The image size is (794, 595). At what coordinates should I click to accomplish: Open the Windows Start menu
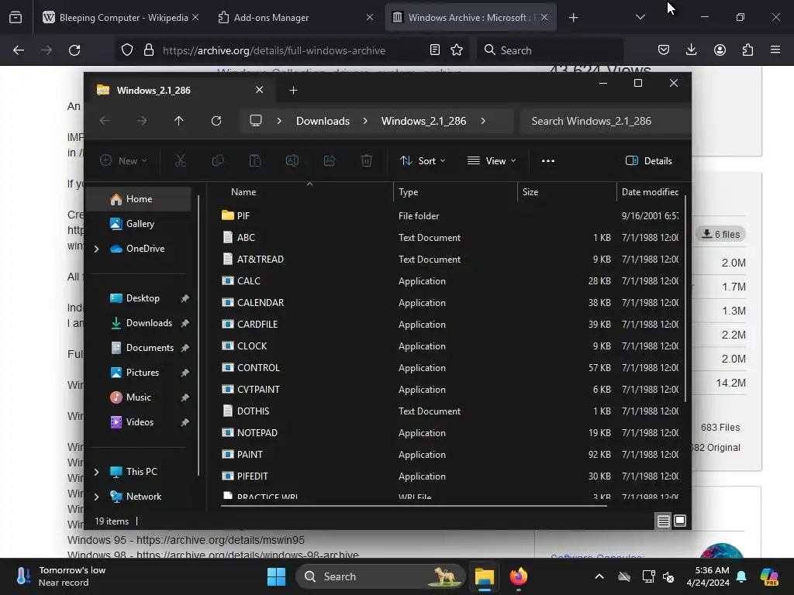277,576
